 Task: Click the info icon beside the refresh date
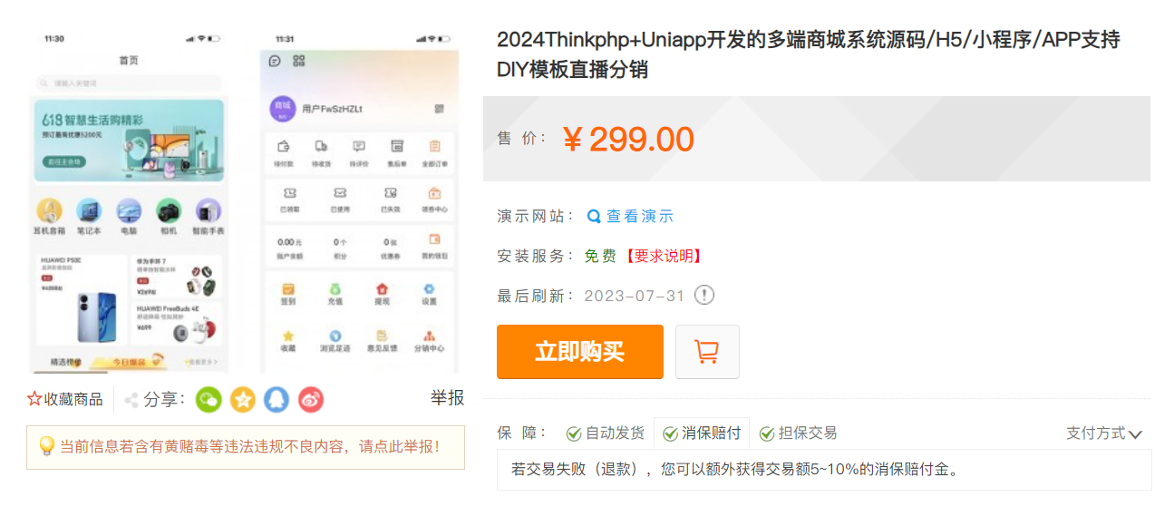(x=704, y=296)
